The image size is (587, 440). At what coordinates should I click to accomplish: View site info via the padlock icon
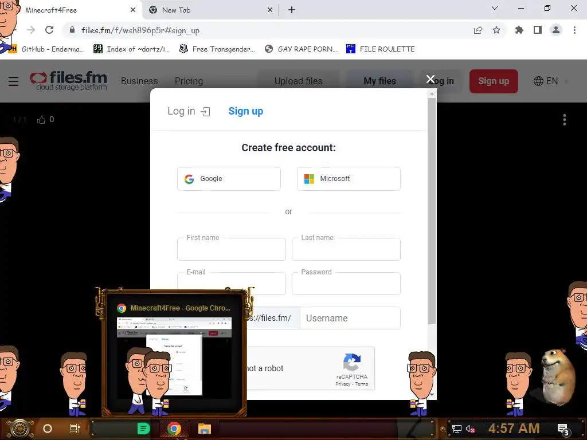pos(72,30)
